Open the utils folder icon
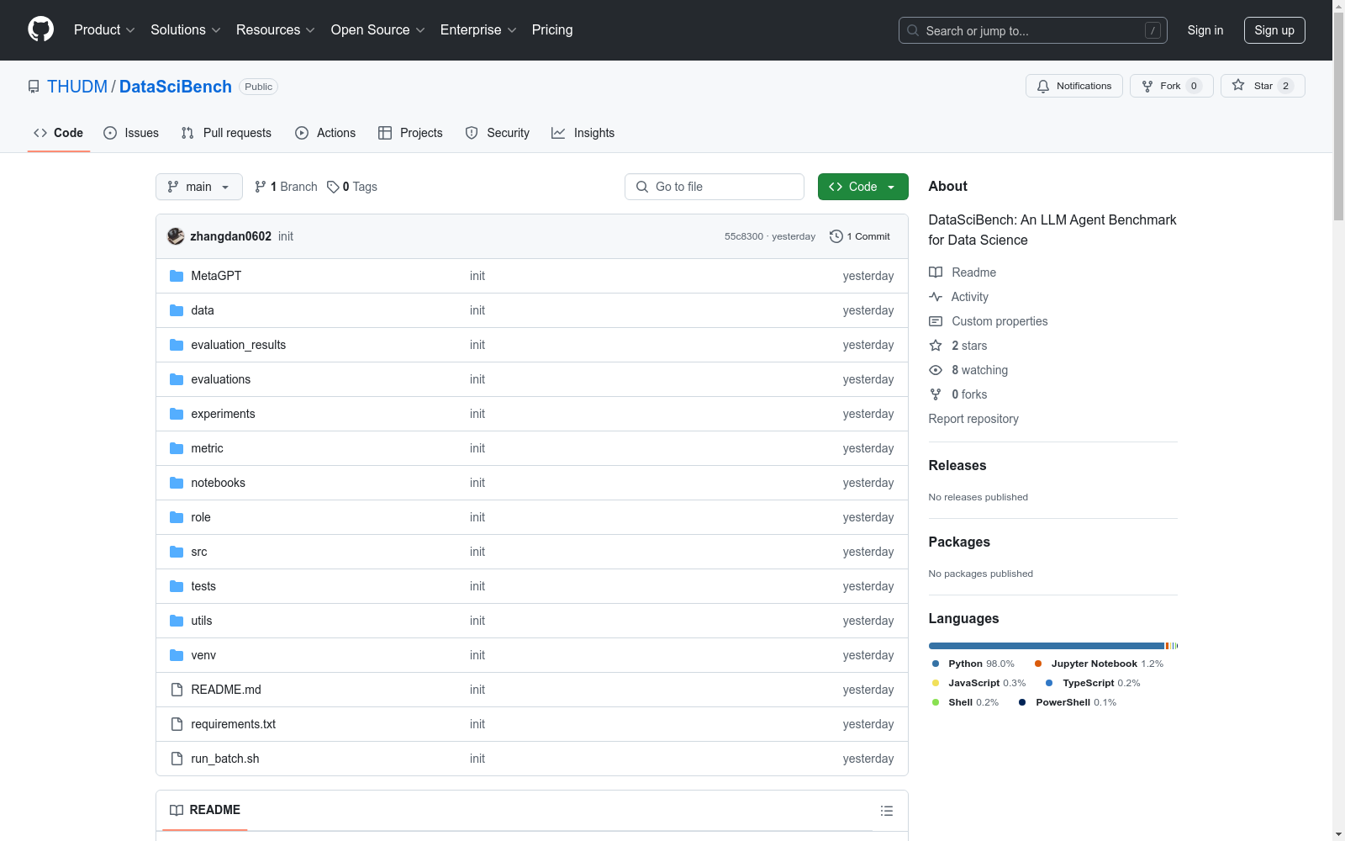The width and height of the screenshot is (1345, 841). (x=177, y=621)
